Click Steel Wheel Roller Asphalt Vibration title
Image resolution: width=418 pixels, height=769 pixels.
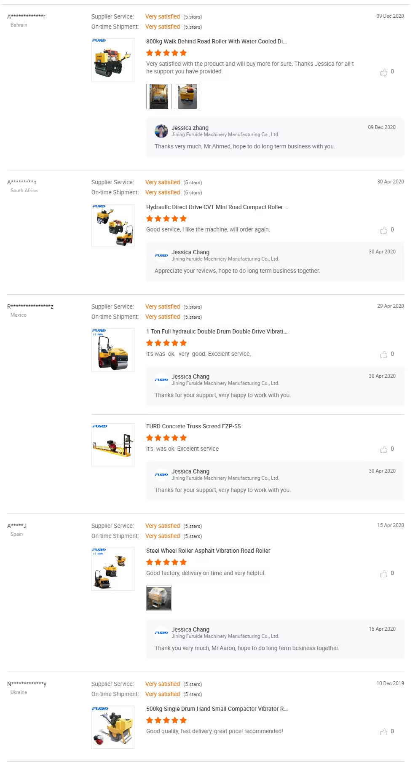[x=209, y=551]
